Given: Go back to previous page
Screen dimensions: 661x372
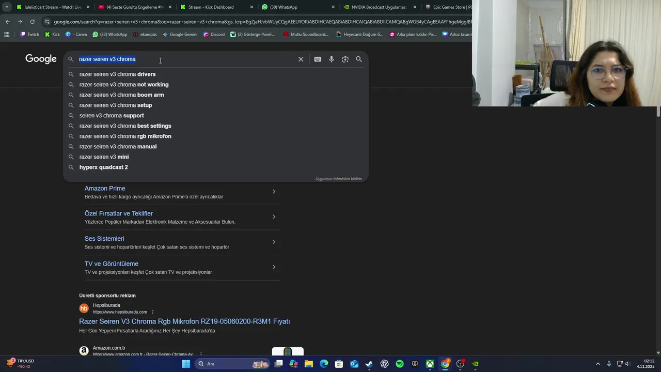Looking at the screenshot, I should coord(7,22).
